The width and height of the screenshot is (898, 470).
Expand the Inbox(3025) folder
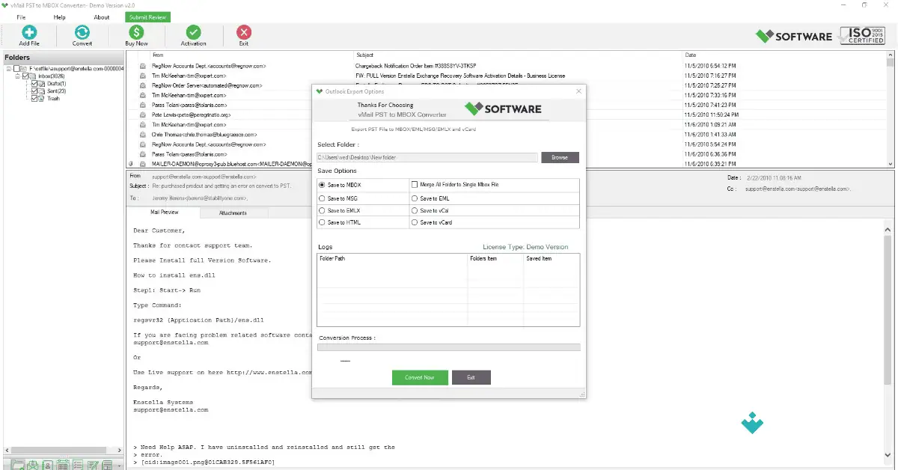tap(17, 76)
